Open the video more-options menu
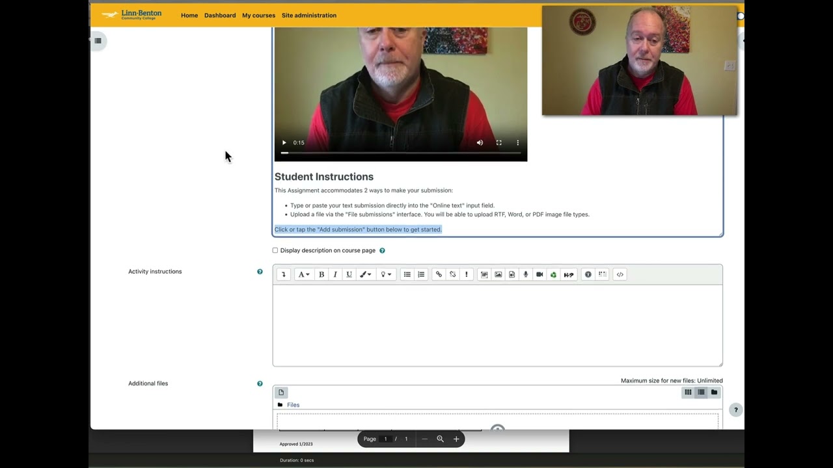The image size is (833, 468). point(518,143)
